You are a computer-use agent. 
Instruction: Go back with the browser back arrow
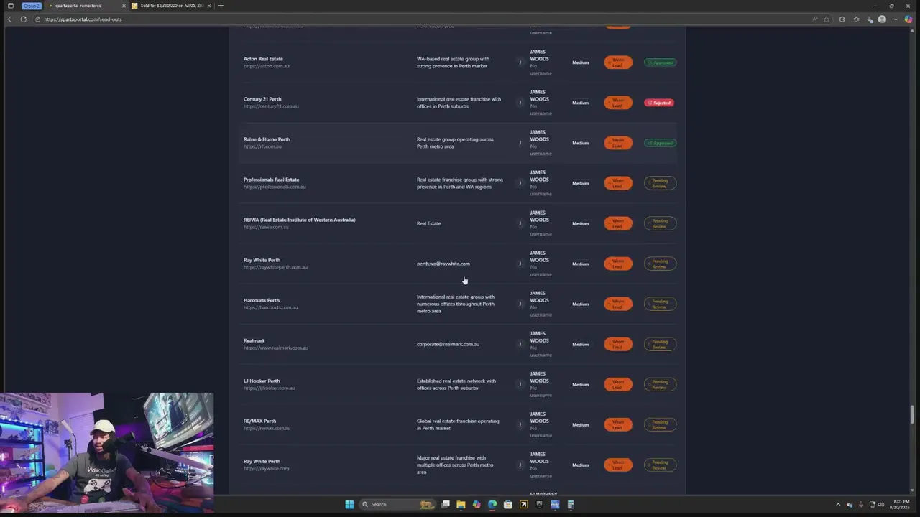pos(10,19)
